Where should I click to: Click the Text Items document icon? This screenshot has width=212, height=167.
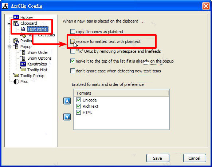click(23, 29)
